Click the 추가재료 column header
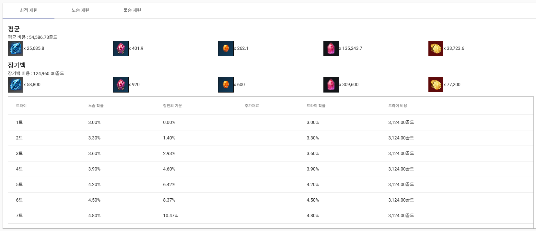The height and width of the screenshot is (231, 536). (252, 106)
